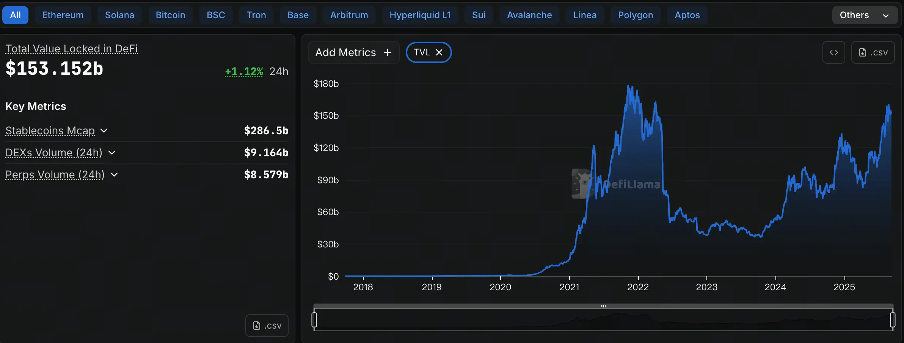
Task: Remove the TVL metric chip
Action: tap(439, 52)
